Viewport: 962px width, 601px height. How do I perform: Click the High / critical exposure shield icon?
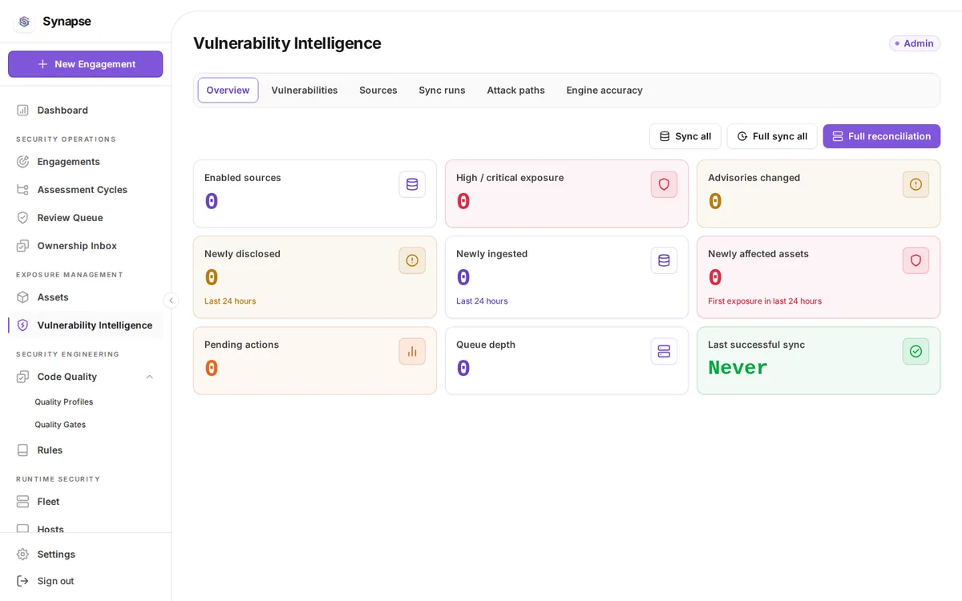664,184
